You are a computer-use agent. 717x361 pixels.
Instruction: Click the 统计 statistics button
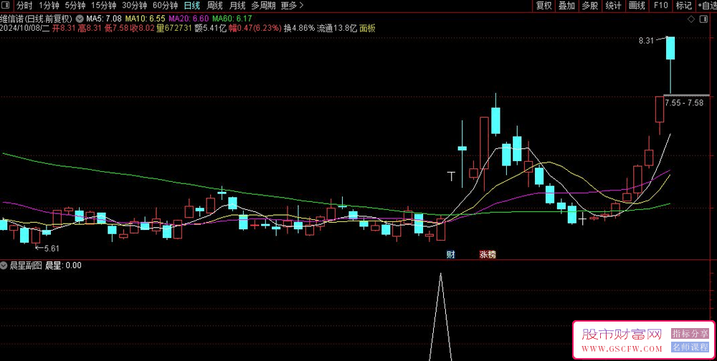[613, 6]
